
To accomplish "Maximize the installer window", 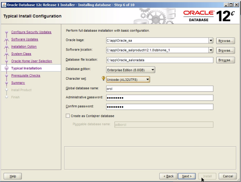I will [x=231, y=5].
